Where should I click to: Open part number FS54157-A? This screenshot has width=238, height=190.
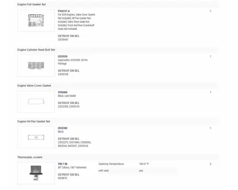pyautogui.click(x=64, y=11)
